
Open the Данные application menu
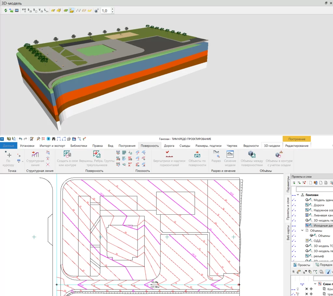pos(8,145)
